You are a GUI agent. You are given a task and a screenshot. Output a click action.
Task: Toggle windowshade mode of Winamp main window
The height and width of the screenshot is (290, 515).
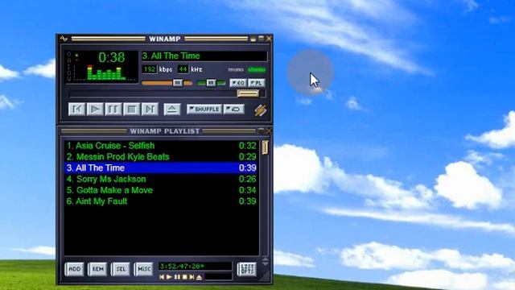(x=261, y=39)
